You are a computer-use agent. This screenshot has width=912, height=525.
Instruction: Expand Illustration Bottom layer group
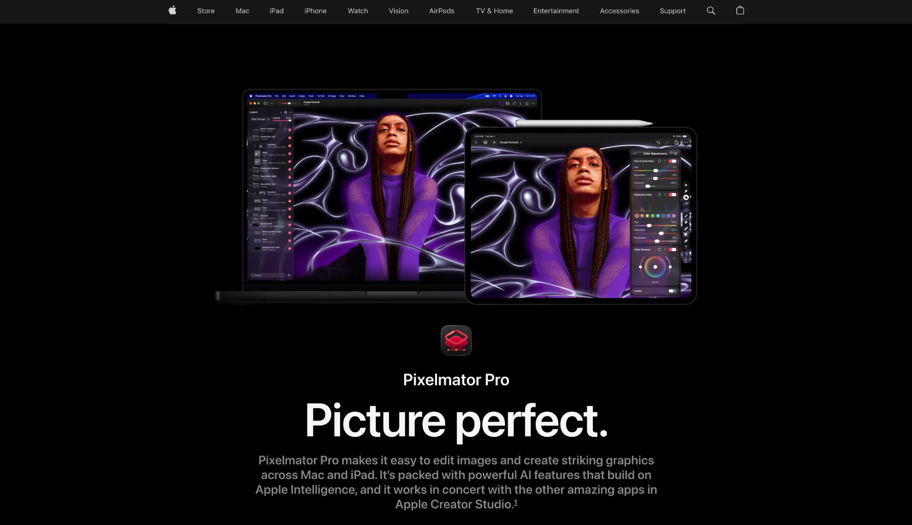click(250, 169)
